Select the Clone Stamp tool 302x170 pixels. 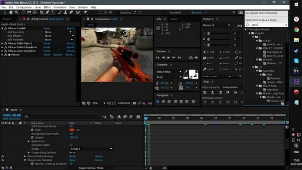click(66, 12)
